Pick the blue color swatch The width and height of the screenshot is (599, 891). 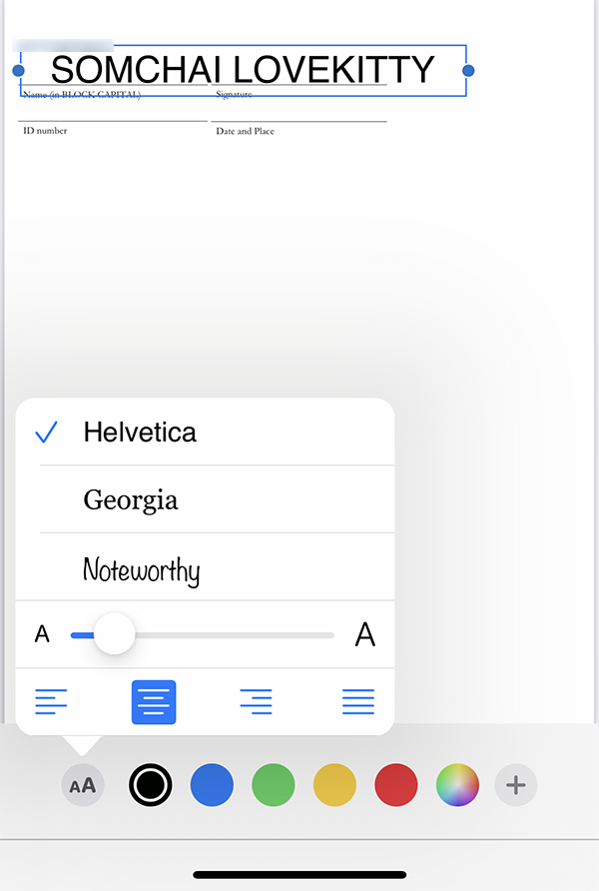[x=212, y=785]
